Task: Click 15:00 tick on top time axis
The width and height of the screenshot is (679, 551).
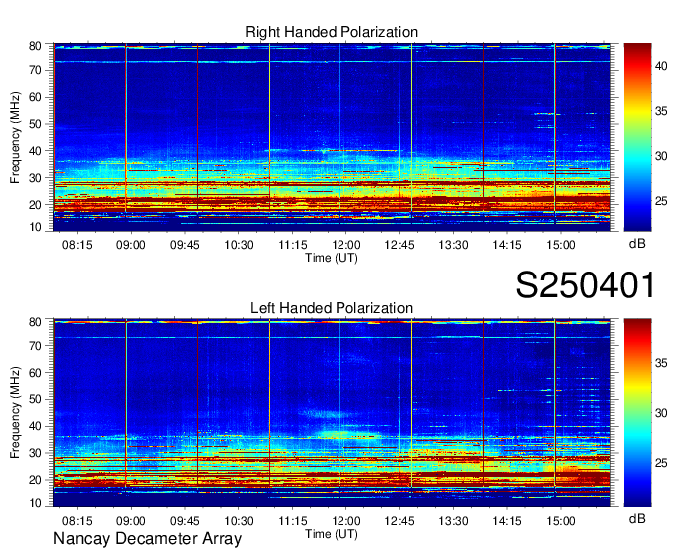Action: click(x=561, y=245)
